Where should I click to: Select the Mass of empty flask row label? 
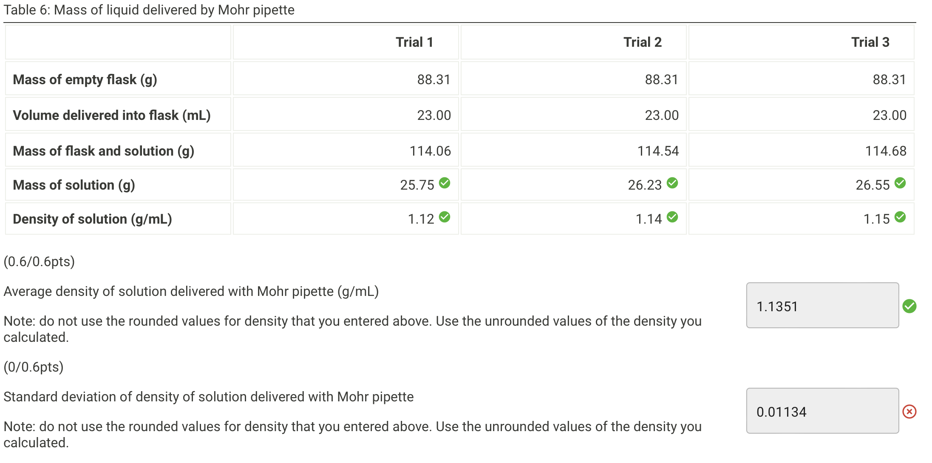85,79
